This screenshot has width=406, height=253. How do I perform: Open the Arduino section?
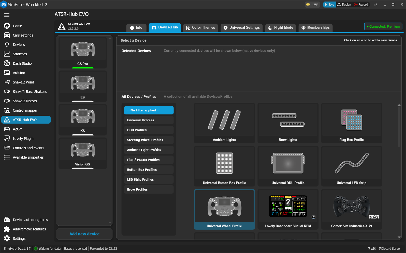26,73
